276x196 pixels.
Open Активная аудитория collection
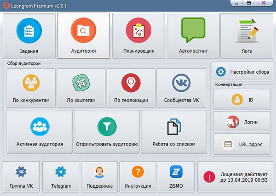[40, 132]
